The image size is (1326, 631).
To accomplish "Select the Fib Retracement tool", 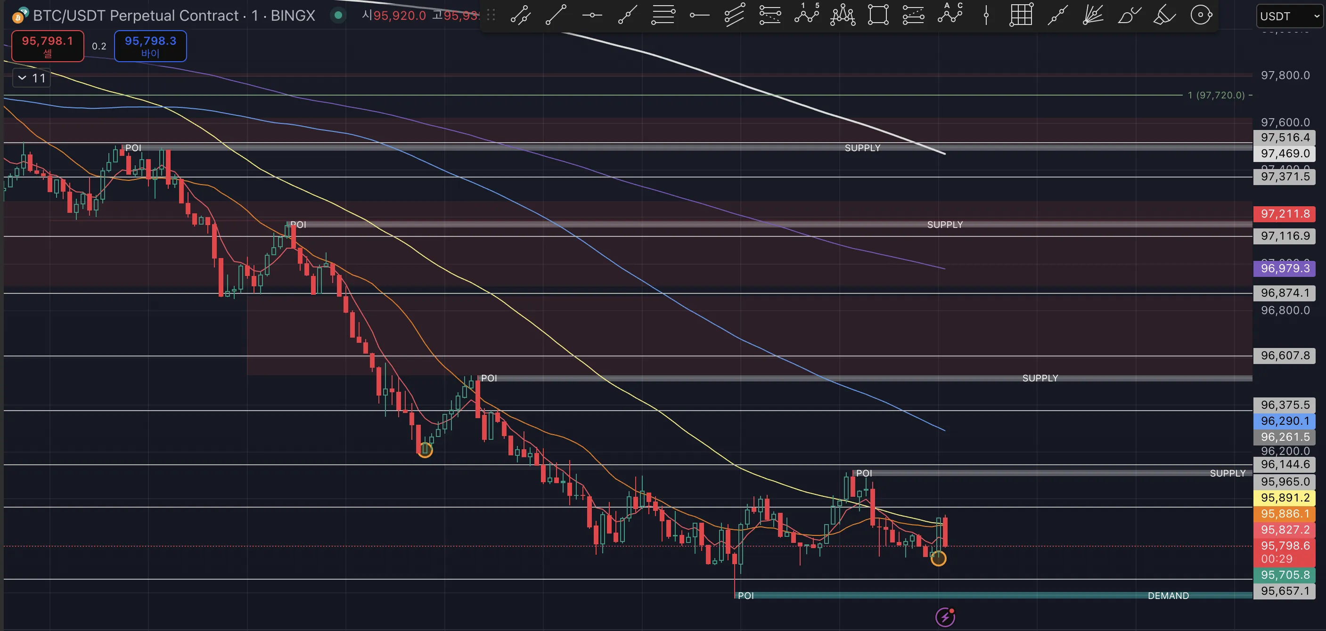I will (663, 16).
